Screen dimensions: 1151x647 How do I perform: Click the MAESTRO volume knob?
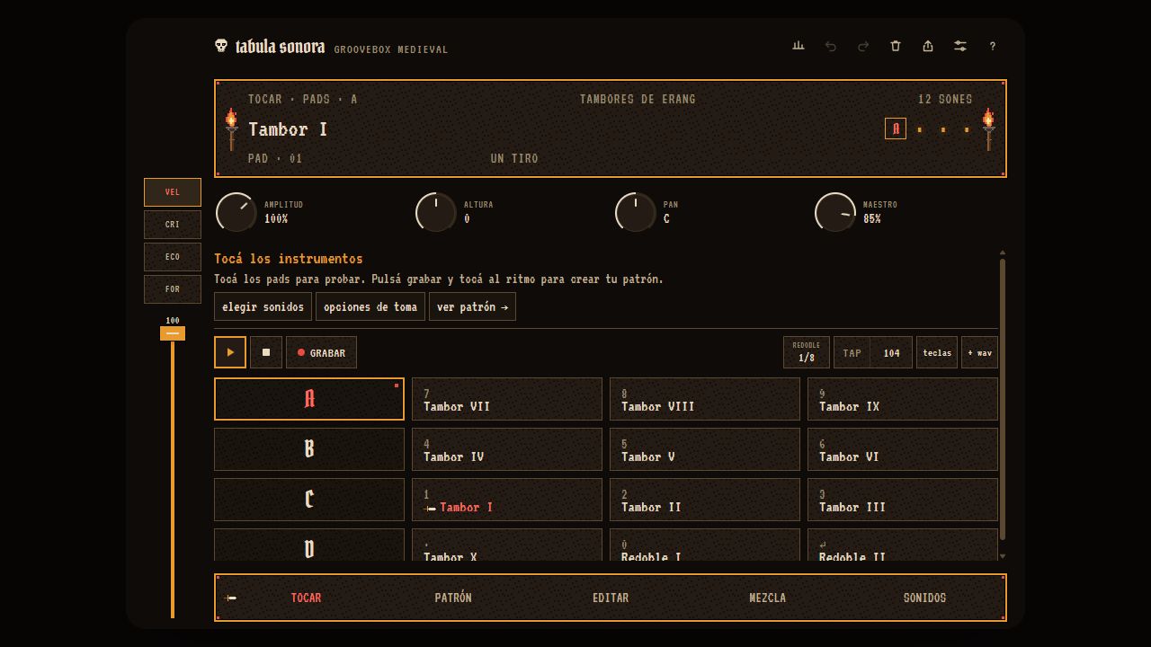[835, 213]
